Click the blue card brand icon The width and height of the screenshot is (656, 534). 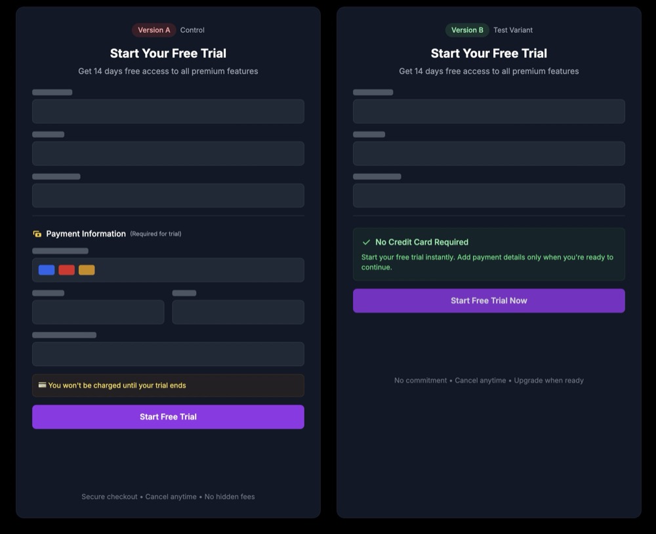(x=47, y=270)
